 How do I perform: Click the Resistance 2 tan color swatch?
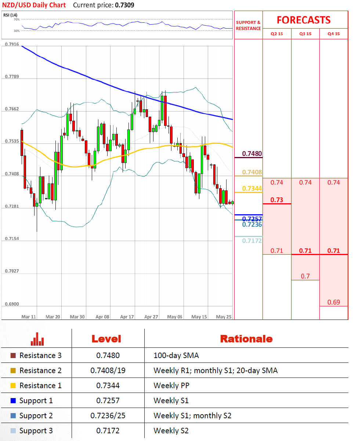[13, 371]
